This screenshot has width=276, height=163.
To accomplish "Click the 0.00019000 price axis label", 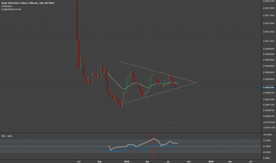I will tap(268, 8).
